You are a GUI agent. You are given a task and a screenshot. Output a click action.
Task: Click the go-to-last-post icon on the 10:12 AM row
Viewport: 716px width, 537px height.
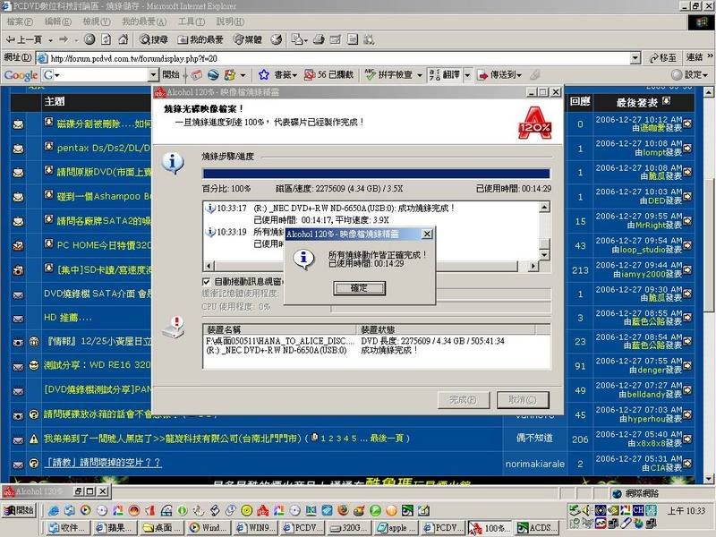tap(687, 124)
